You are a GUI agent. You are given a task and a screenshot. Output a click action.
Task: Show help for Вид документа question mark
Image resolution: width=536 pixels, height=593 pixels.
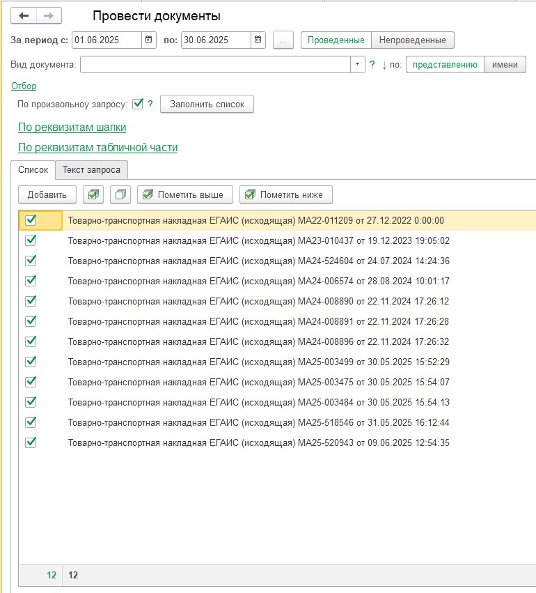click(x=372, y=64)
